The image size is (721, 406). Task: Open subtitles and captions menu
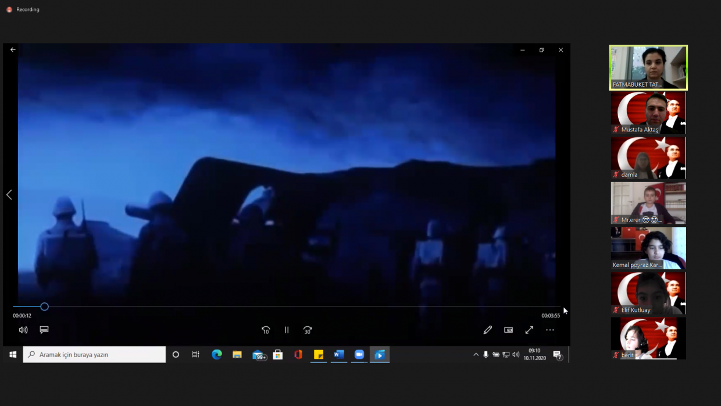44,330
